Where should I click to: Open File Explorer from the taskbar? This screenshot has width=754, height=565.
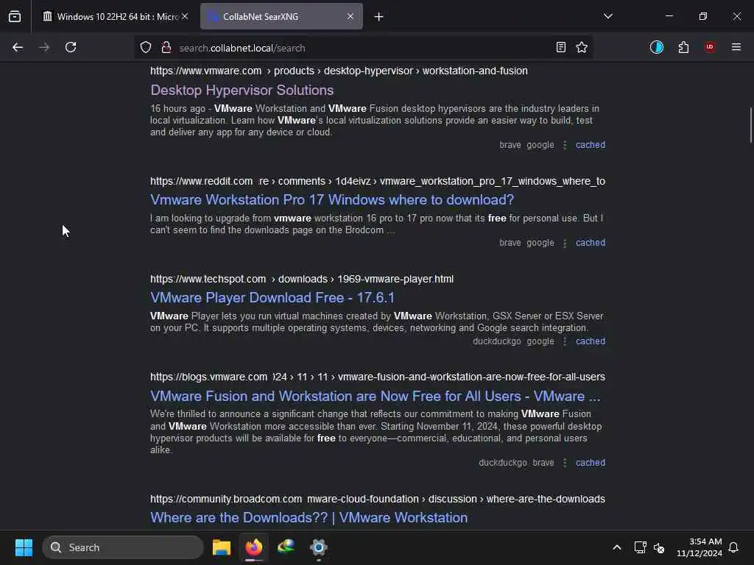pyautogui.click(x=221, y=547)
